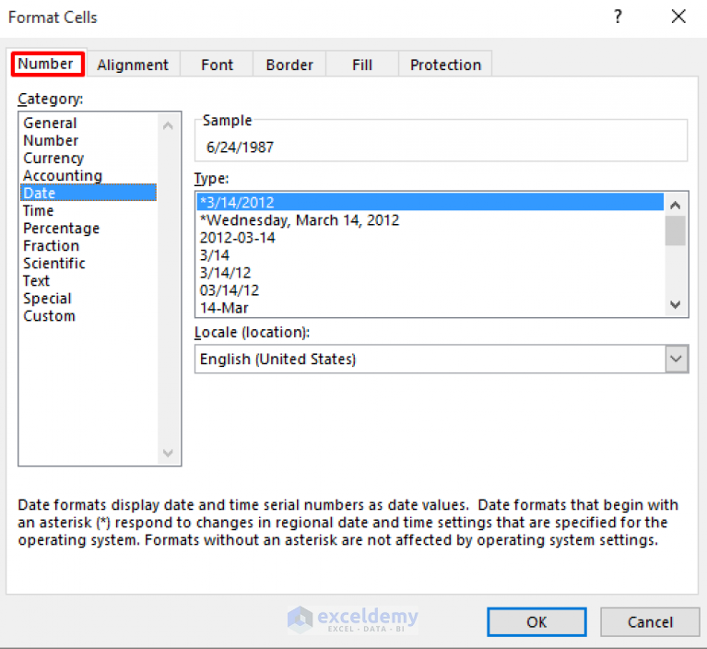The height and width of the screenshot is (649, 707).
Task: Choose the 03/14/12 date type
Action: (x=430, y=290)
